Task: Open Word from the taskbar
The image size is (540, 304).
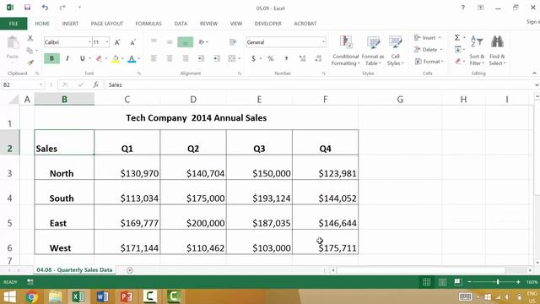Action: tap(102, 296)
